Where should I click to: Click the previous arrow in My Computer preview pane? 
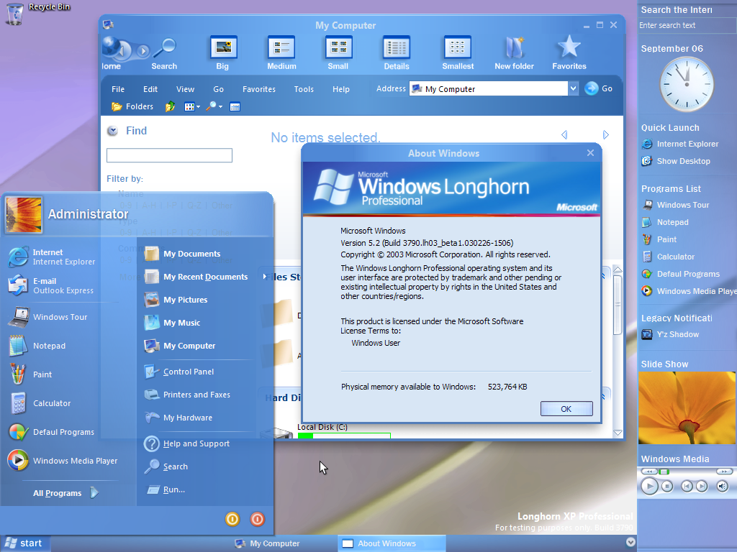(x=564, y=134)
